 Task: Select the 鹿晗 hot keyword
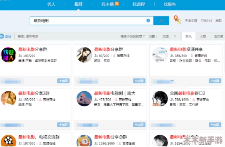(x=219, y=21)
